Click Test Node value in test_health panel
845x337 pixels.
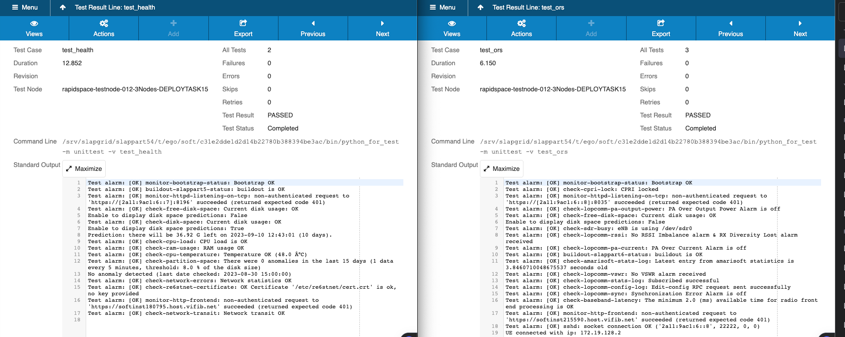[x=135, y=89]
